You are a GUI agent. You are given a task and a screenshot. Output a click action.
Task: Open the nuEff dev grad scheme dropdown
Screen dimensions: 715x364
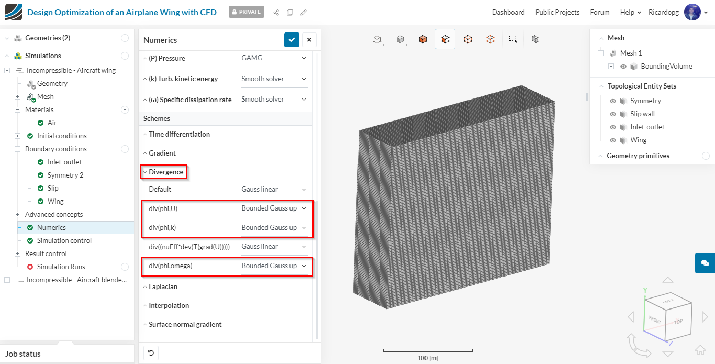274,246
